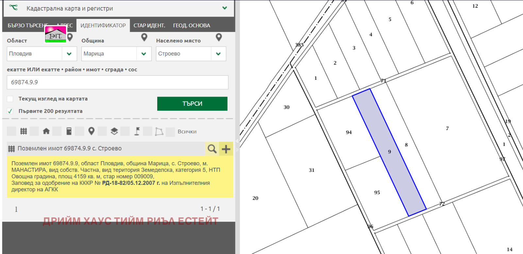This screenshot has width=523, height=254.
Task: Click the location pin beside Община label
Action: [144, 38]
